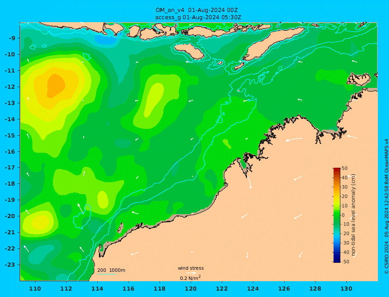Click the latitude label -22
The image size is (389, 297).
(10, 249)
